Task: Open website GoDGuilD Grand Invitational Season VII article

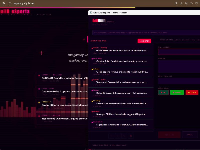Action: point(65,78)
